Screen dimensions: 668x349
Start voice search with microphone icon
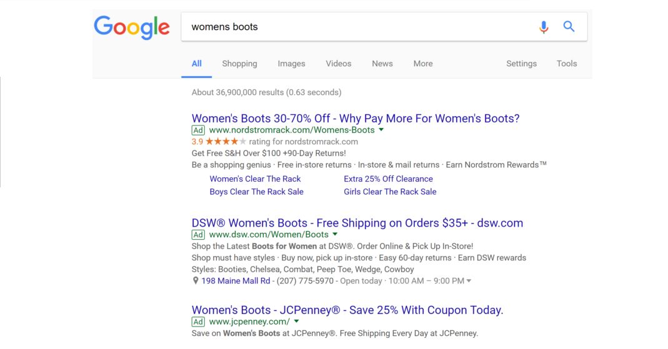point(544,27)
